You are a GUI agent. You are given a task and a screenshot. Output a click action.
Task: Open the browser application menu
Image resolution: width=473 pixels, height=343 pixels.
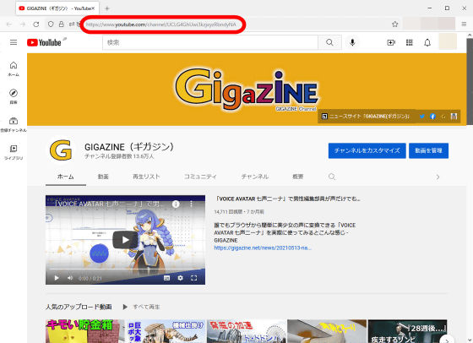464,24
